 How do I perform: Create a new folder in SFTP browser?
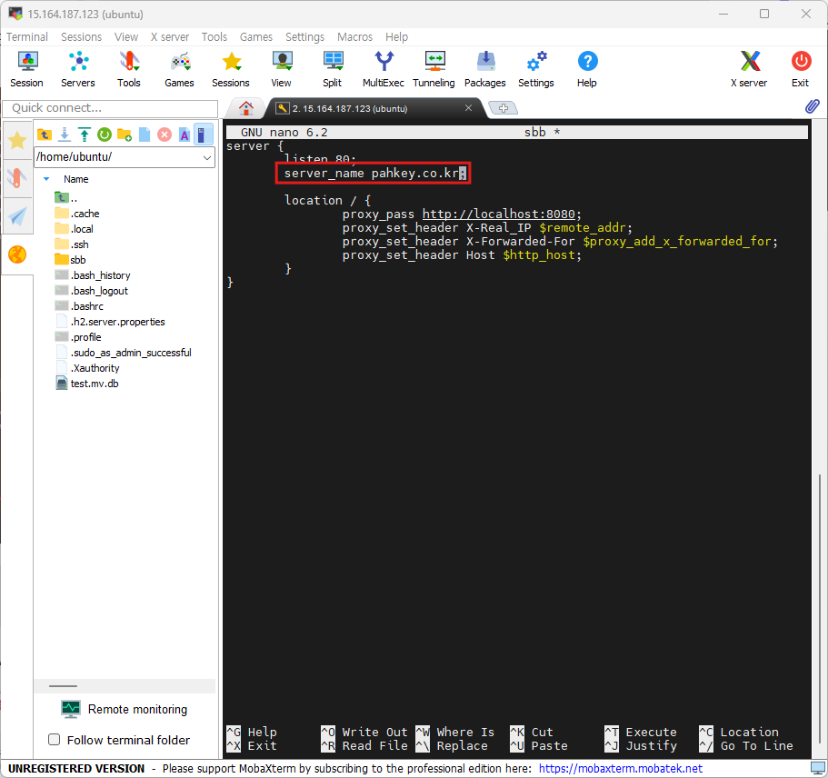[125, 135]
